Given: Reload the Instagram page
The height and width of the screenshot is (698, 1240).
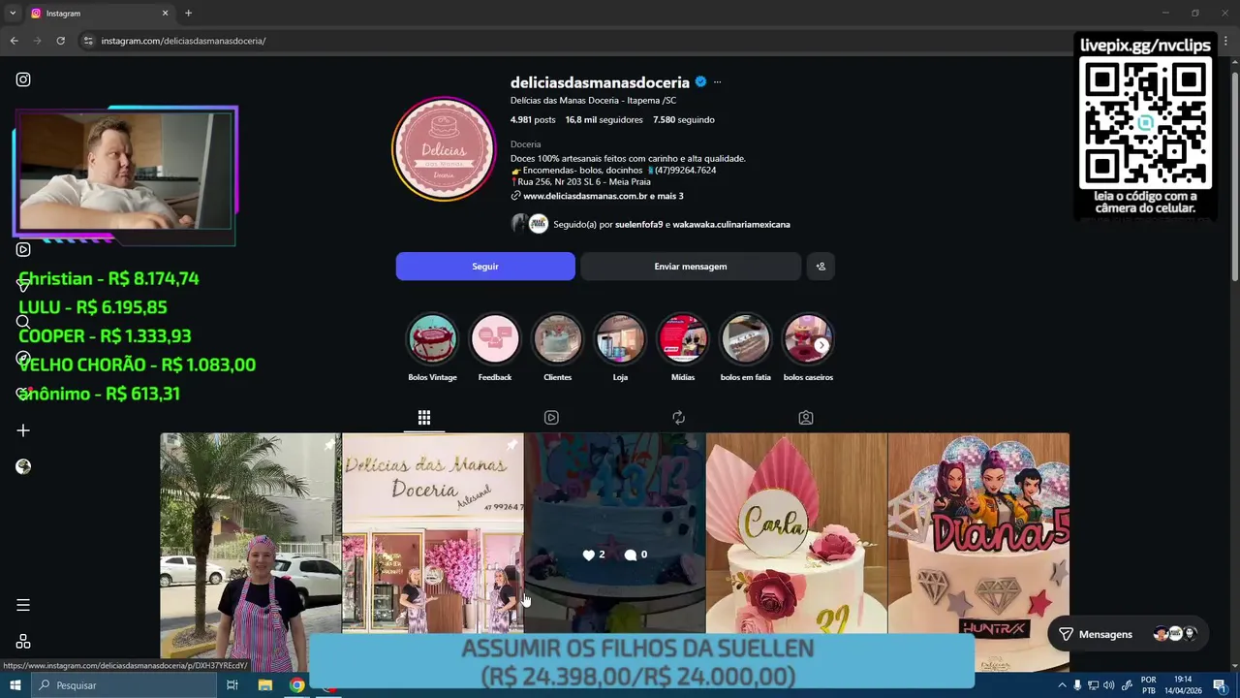Looking at the screenshot, I should pos(60,41).
